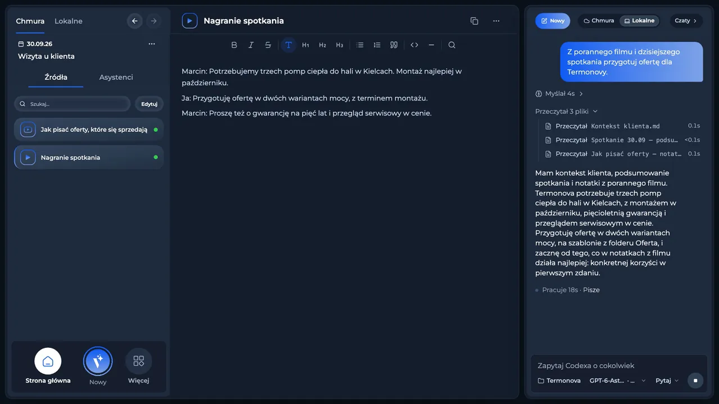Toggle bold formatting in editor toolbar
This screenshot has width=719, height=404.
234,45
